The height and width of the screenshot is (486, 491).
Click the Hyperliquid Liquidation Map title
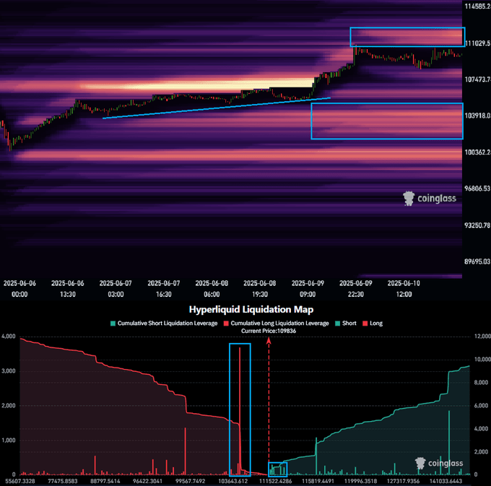[x=251, y=309]
